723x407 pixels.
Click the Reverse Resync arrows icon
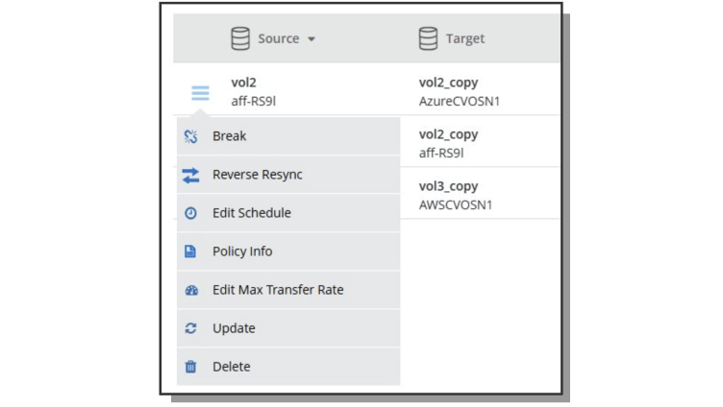point(190,175)
